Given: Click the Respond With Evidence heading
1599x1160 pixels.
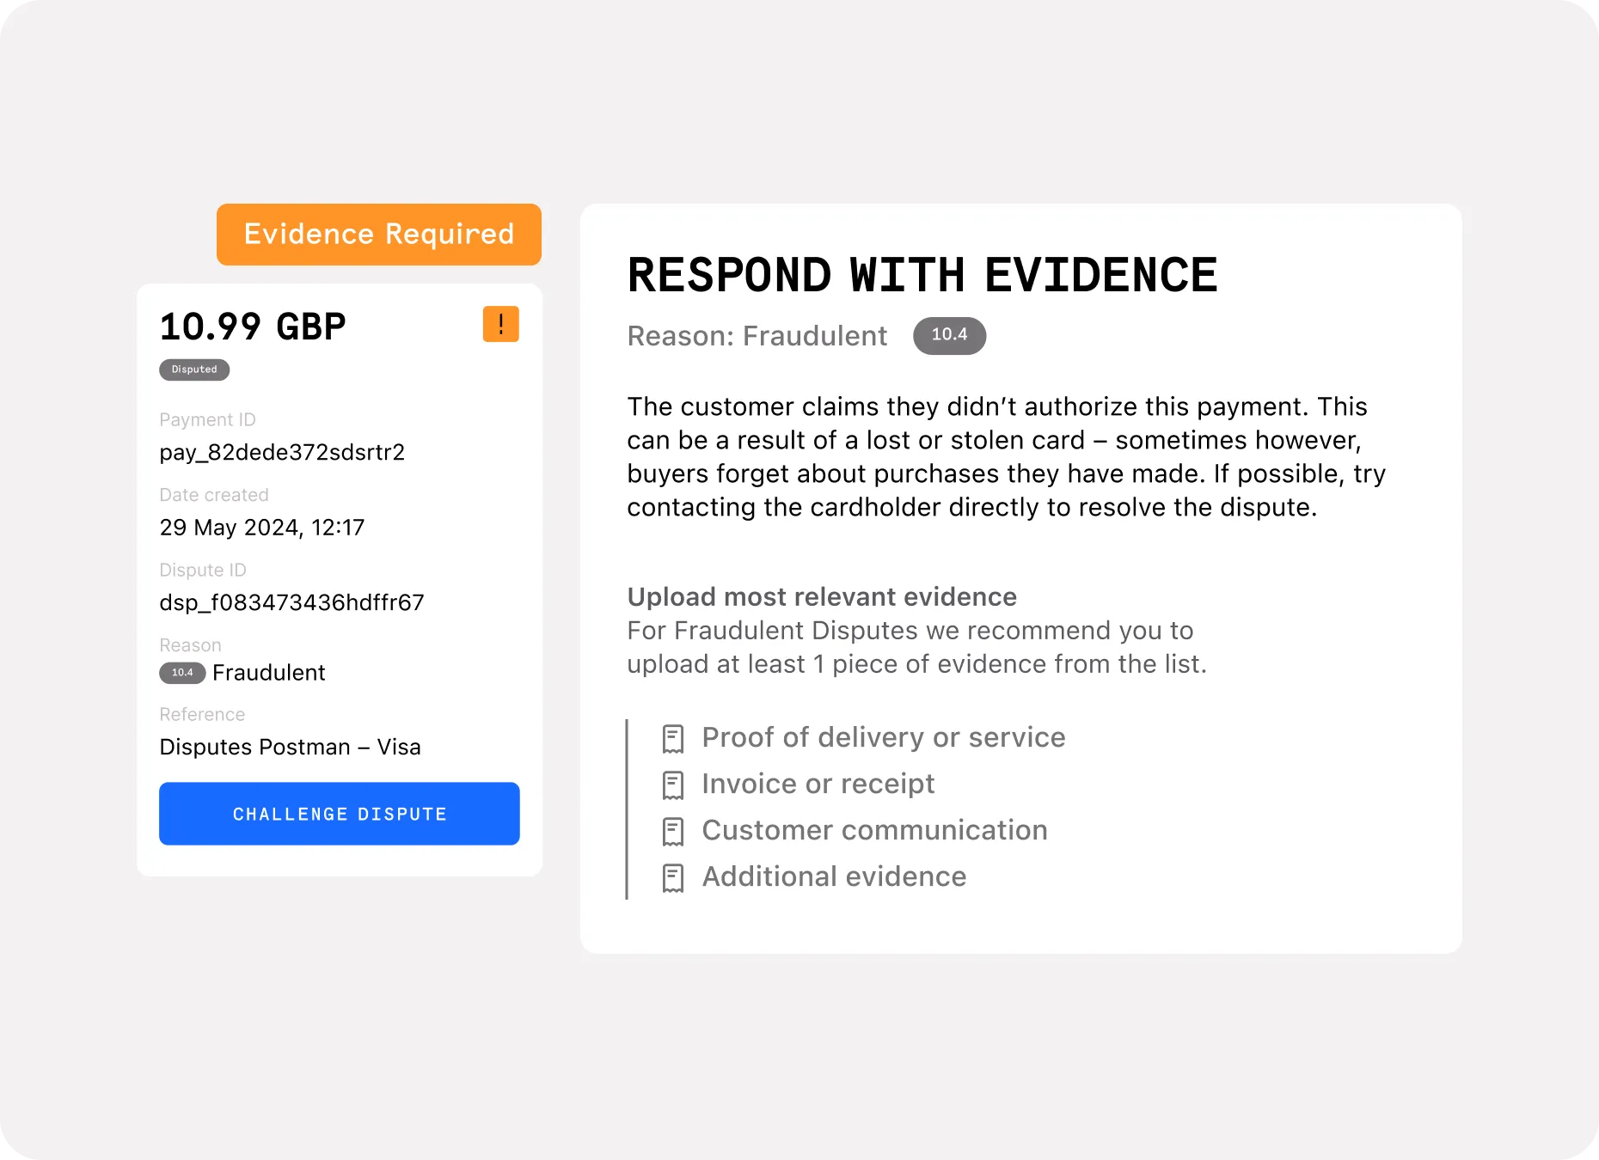Looking at the screenshot, I should pyautogui.click(x=922, y=275).
